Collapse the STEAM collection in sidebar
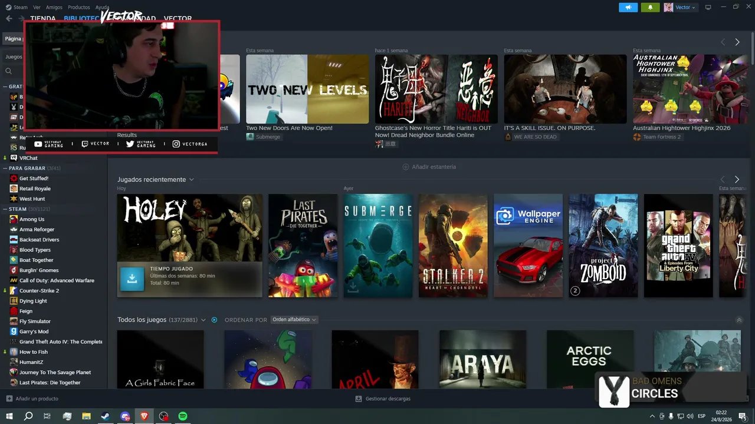Image resolution: width=755 pixels, height=424 pixels. pyautogui.click(x=5, y=209)
